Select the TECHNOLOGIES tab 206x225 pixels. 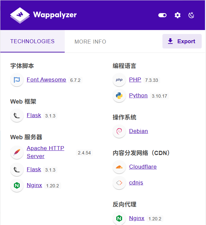tap(32, 41)
